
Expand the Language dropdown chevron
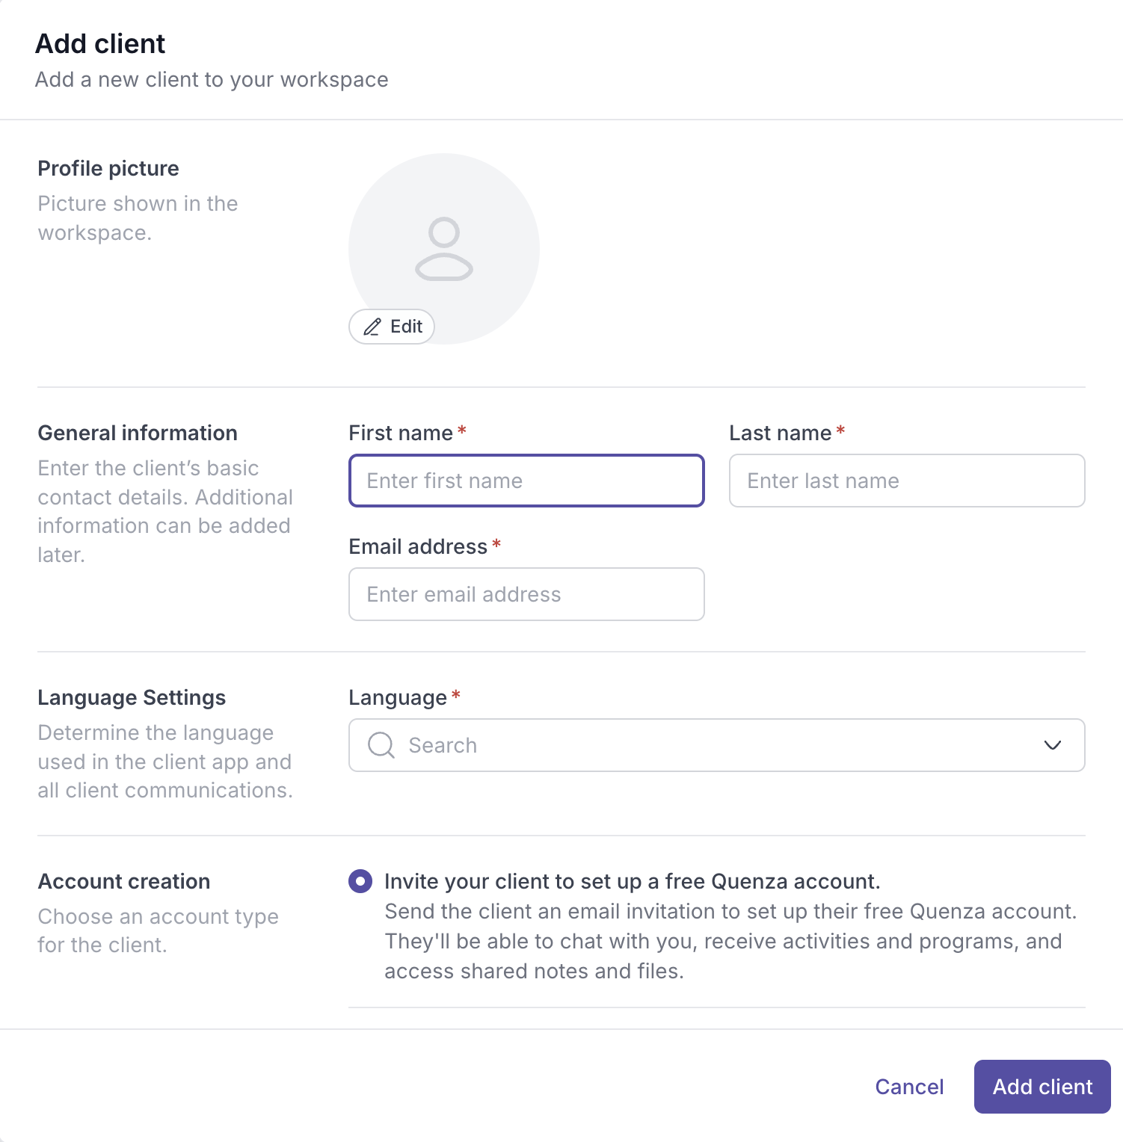(x=1053, y=745)
